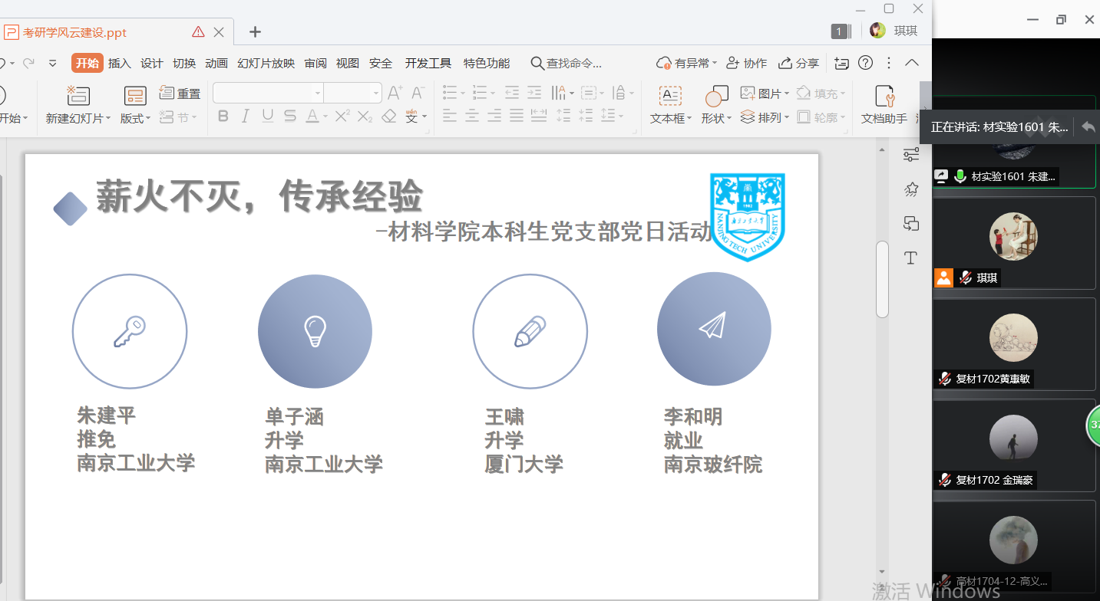The image size is (1100, 601).
Task: Expand the 有异常 cloud status dropdown
Action: click(x=686, y=63)
